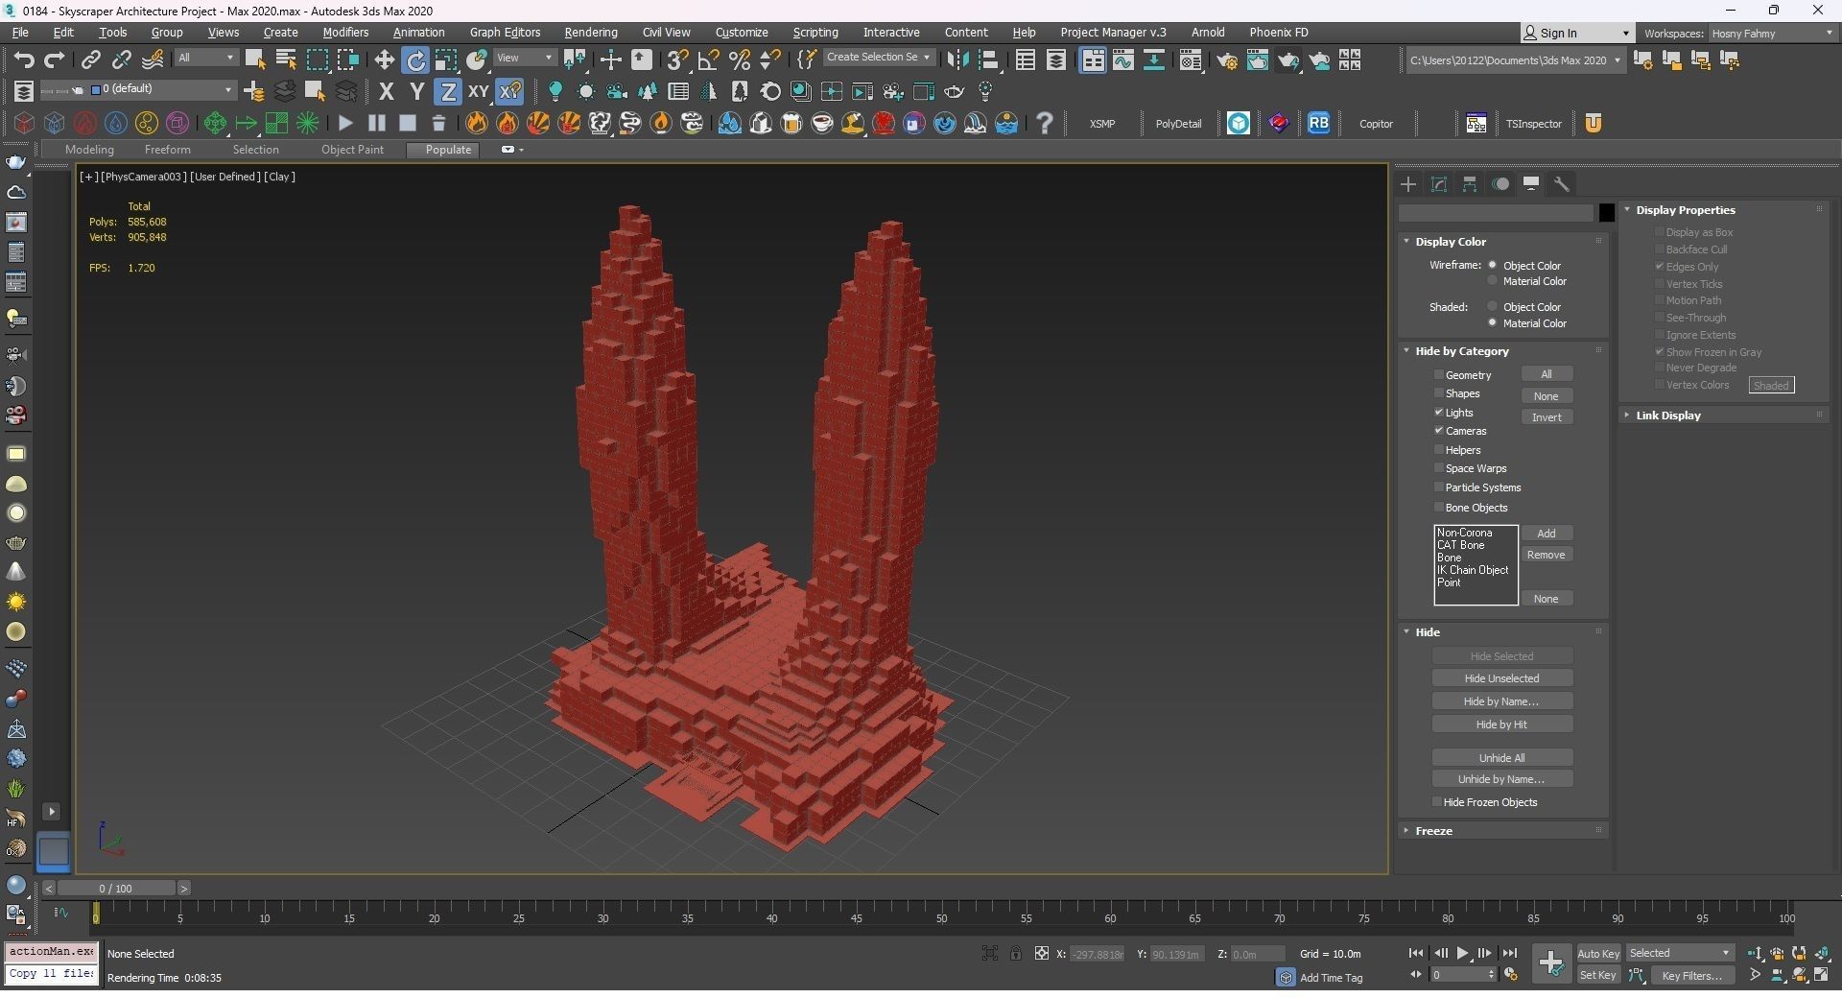Select Shaded Object Color radio button

(1493, 307)
